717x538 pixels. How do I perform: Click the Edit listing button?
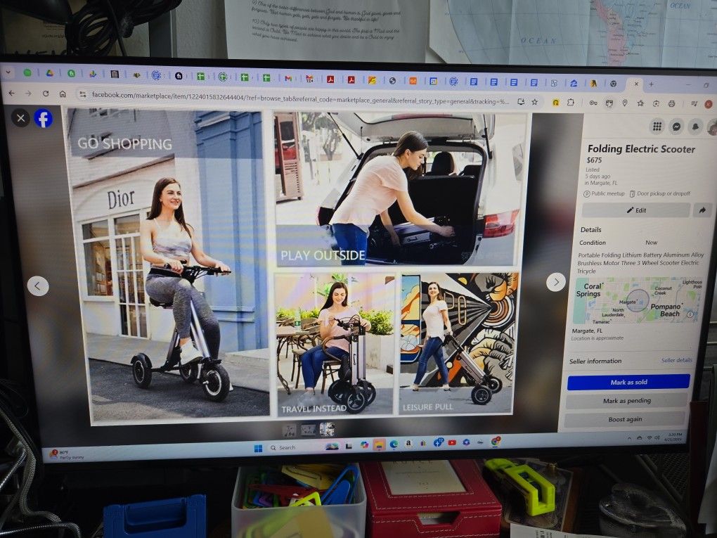(635, 210)
